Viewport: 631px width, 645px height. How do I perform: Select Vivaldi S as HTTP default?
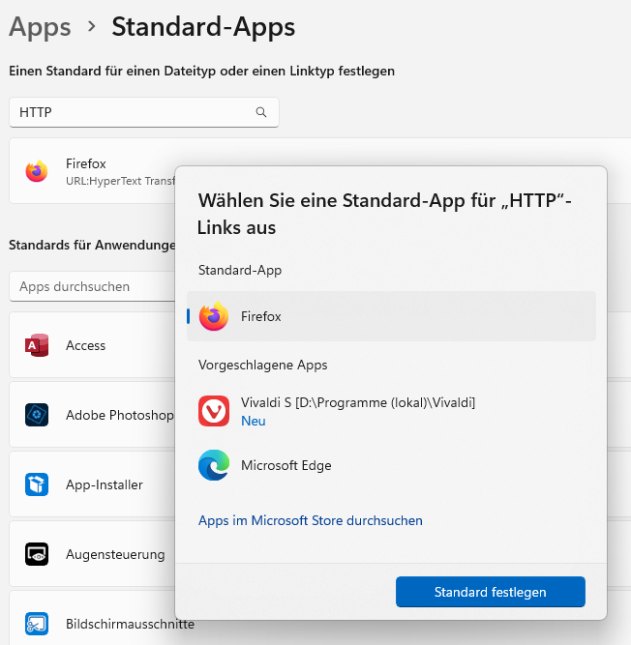tap(391, 411)
